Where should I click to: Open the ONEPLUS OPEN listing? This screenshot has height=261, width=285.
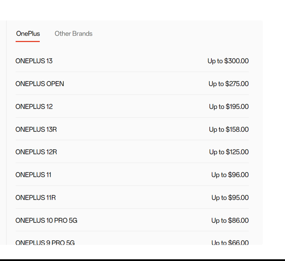pos(39,84)
